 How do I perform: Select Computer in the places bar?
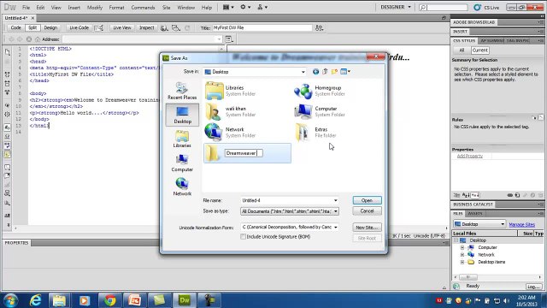182,163
